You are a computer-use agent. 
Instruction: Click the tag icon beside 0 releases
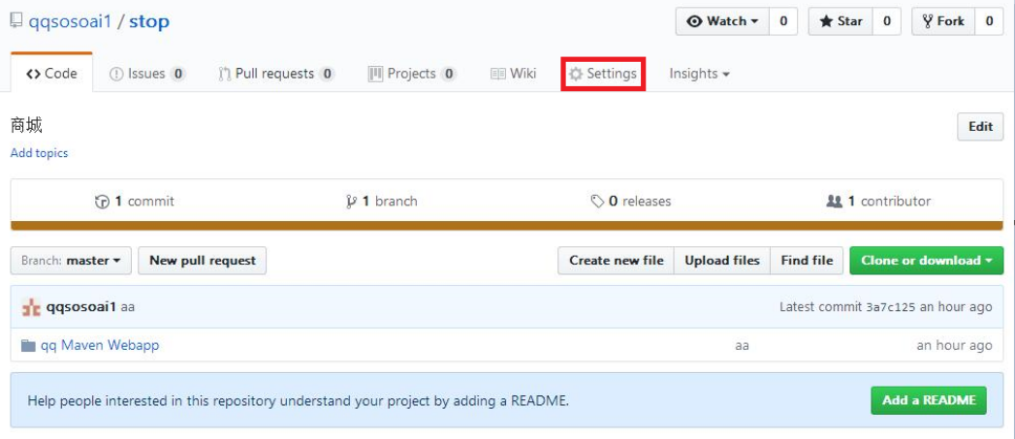pos(597,202)
